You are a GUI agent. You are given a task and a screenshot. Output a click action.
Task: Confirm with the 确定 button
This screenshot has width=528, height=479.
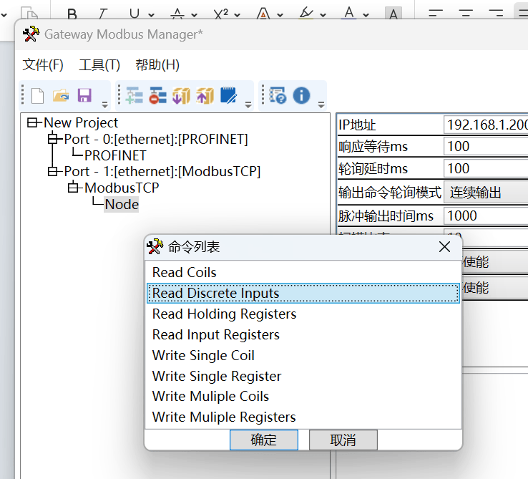pyautogui.click(x=264, y=440)
